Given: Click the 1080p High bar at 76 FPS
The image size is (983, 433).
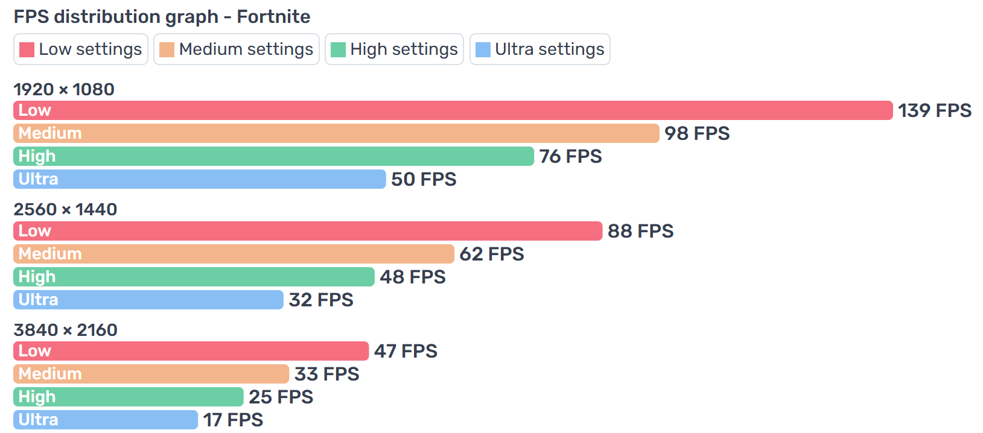Looking at the screenshot, I should 273,156.
